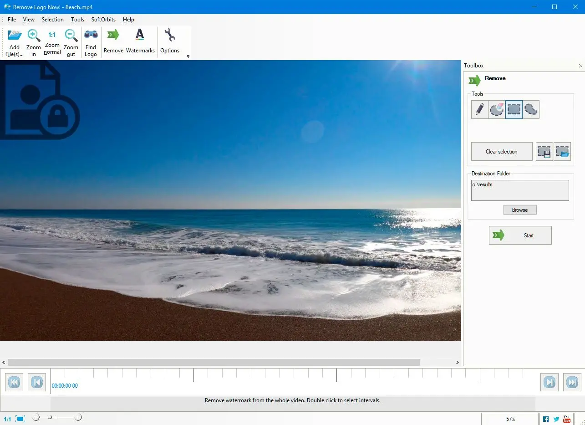The width and height of the screenshot is (585, 425).
Task: Select the Pencil marker tool
Action: click(480, 110)
